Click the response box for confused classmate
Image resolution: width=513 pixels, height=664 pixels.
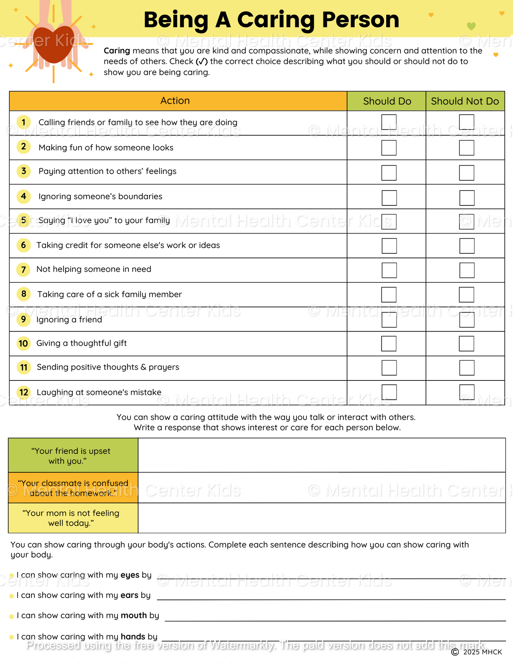pos(321,488)
